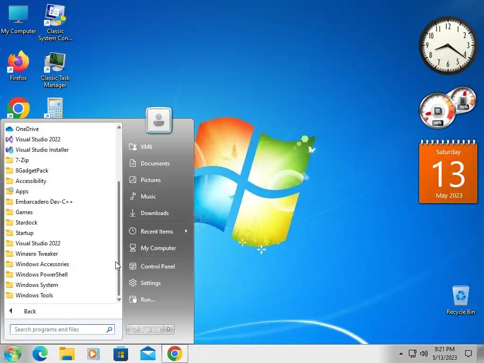Open My Computer from the start menu
This screenshot has width=484, height=363.
(158, 248)
